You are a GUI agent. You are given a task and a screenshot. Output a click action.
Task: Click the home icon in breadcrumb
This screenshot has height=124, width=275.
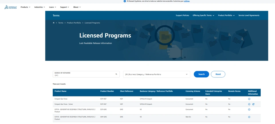point(54,23)
